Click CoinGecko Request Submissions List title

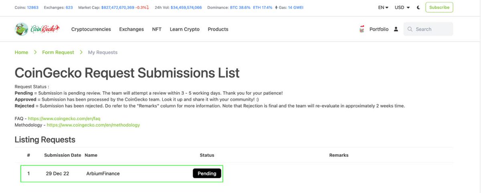(x=127, y=73)
